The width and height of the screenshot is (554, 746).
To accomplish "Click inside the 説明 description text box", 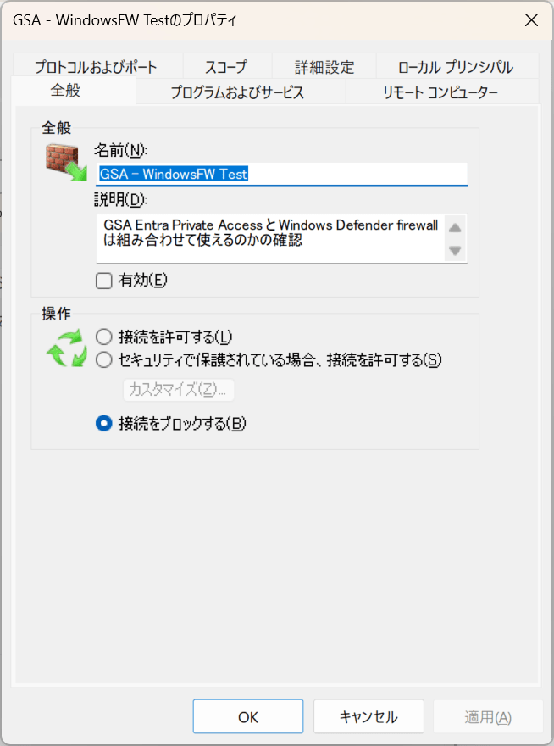I will coord(270,238).
